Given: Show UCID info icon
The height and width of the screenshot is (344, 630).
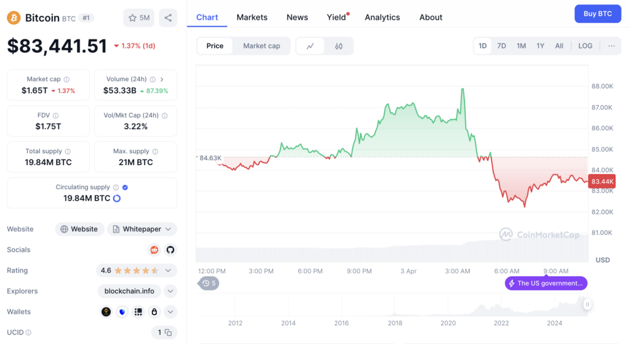Looking at the screenshot, I should 28,333.
